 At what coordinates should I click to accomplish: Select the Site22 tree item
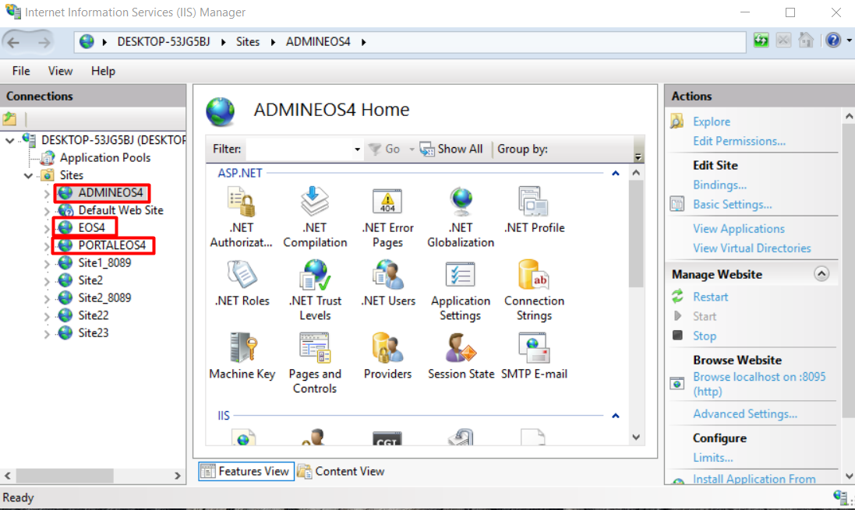[x=94, y=315]
